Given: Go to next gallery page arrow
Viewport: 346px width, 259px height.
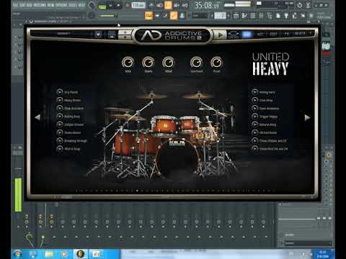Looking at the screenshot, I should pos(307,117).
